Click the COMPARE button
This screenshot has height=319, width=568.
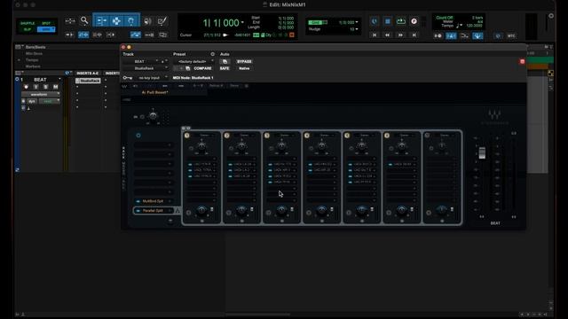click(x=202, y=68)
